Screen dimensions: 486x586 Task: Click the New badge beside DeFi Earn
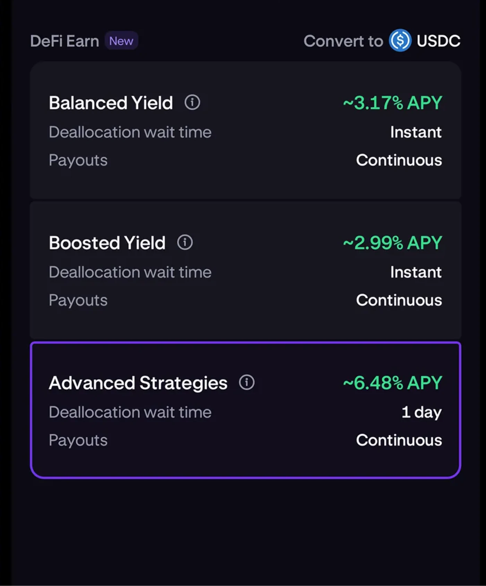coord(121,41)
